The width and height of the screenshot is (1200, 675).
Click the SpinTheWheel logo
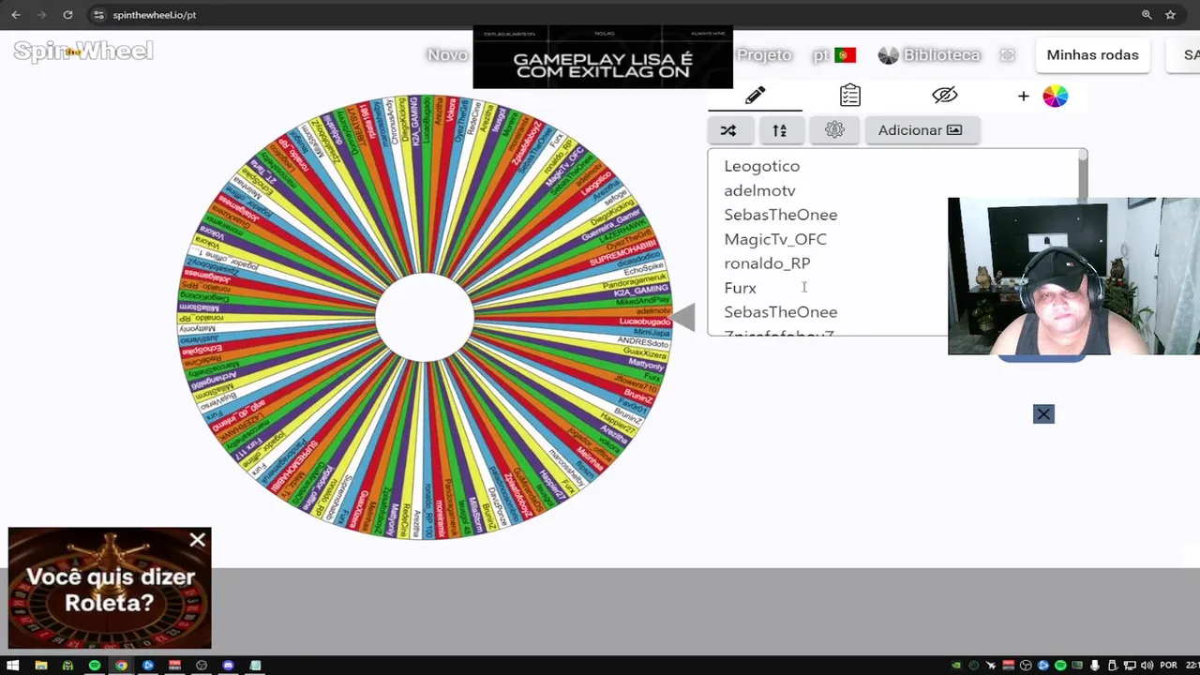pyautogui.click(x=83, y=52)
